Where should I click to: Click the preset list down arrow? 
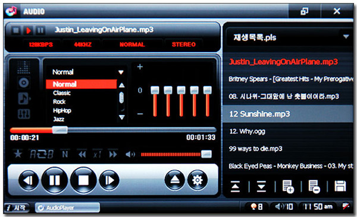pos(122,117)
